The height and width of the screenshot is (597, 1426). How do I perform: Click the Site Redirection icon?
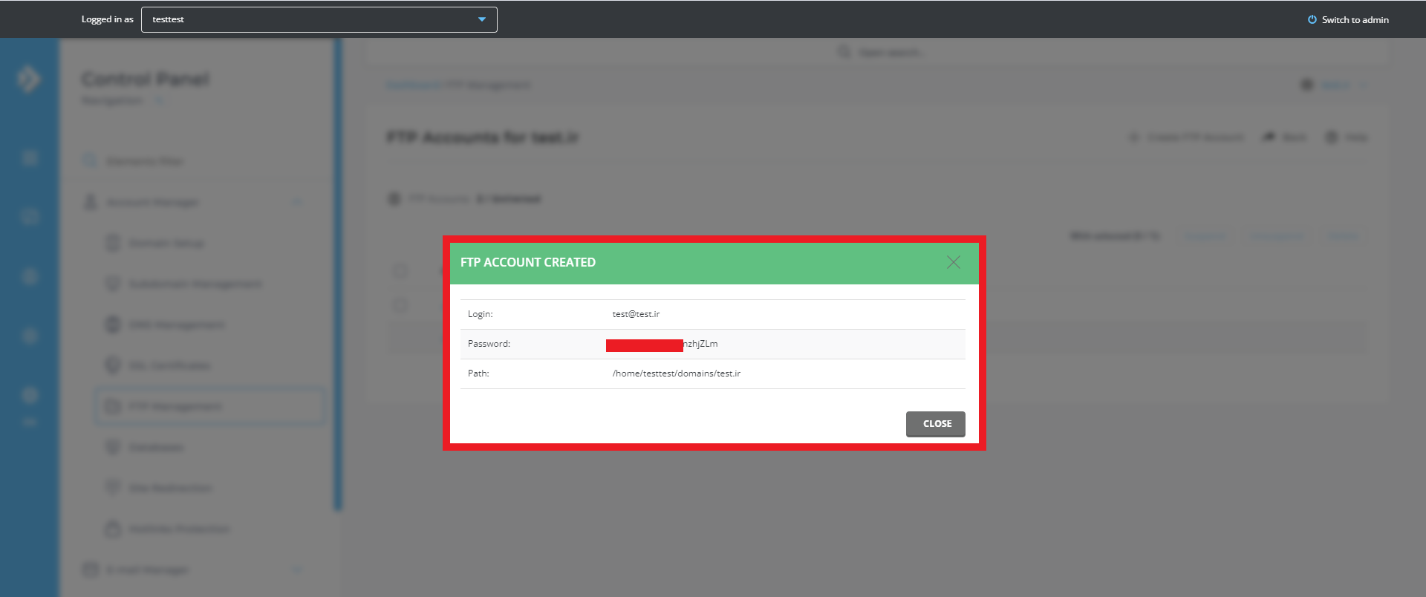113,488
